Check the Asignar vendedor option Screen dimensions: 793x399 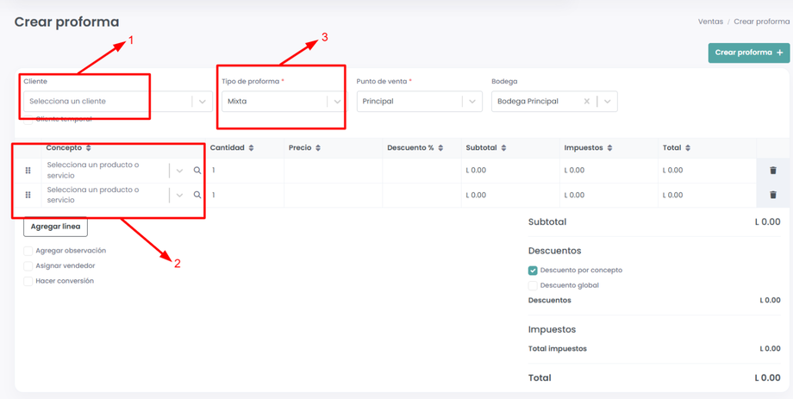28,266
